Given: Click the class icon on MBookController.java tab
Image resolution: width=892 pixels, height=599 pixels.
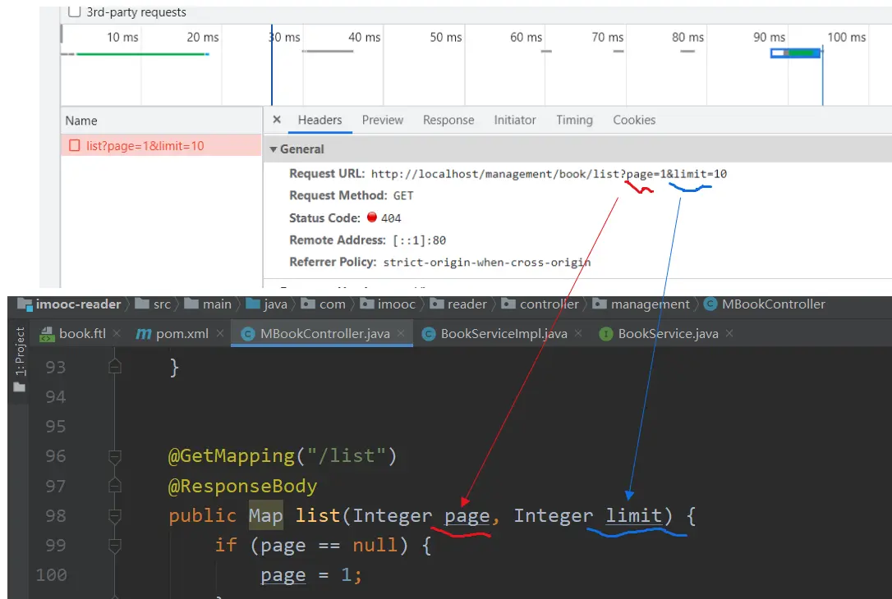Looking at the screenshot, I should click(247, 334).
